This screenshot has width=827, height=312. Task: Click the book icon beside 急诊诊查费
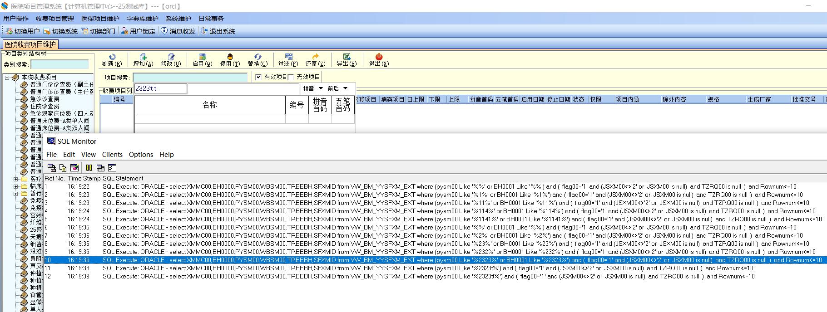tap(25, 99)
